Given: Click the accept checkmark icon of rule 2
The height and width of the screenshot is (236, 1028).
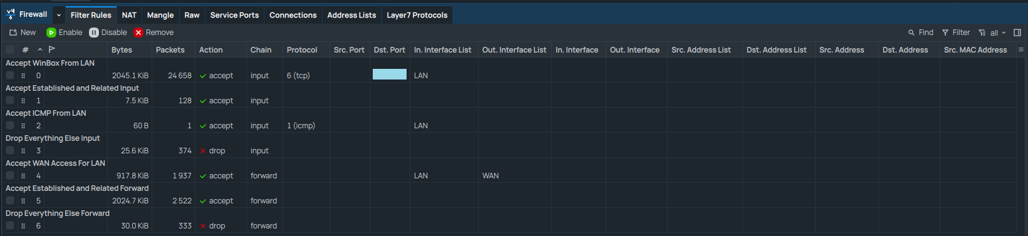Looking at the screenshot, I should [x=203, y=126].
